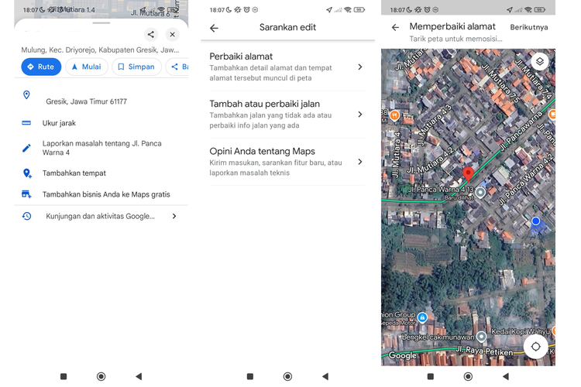Tap the ruler icon next to Ukur jarak
This screenshot has height=387, width=581.
[x=26, y=123]
